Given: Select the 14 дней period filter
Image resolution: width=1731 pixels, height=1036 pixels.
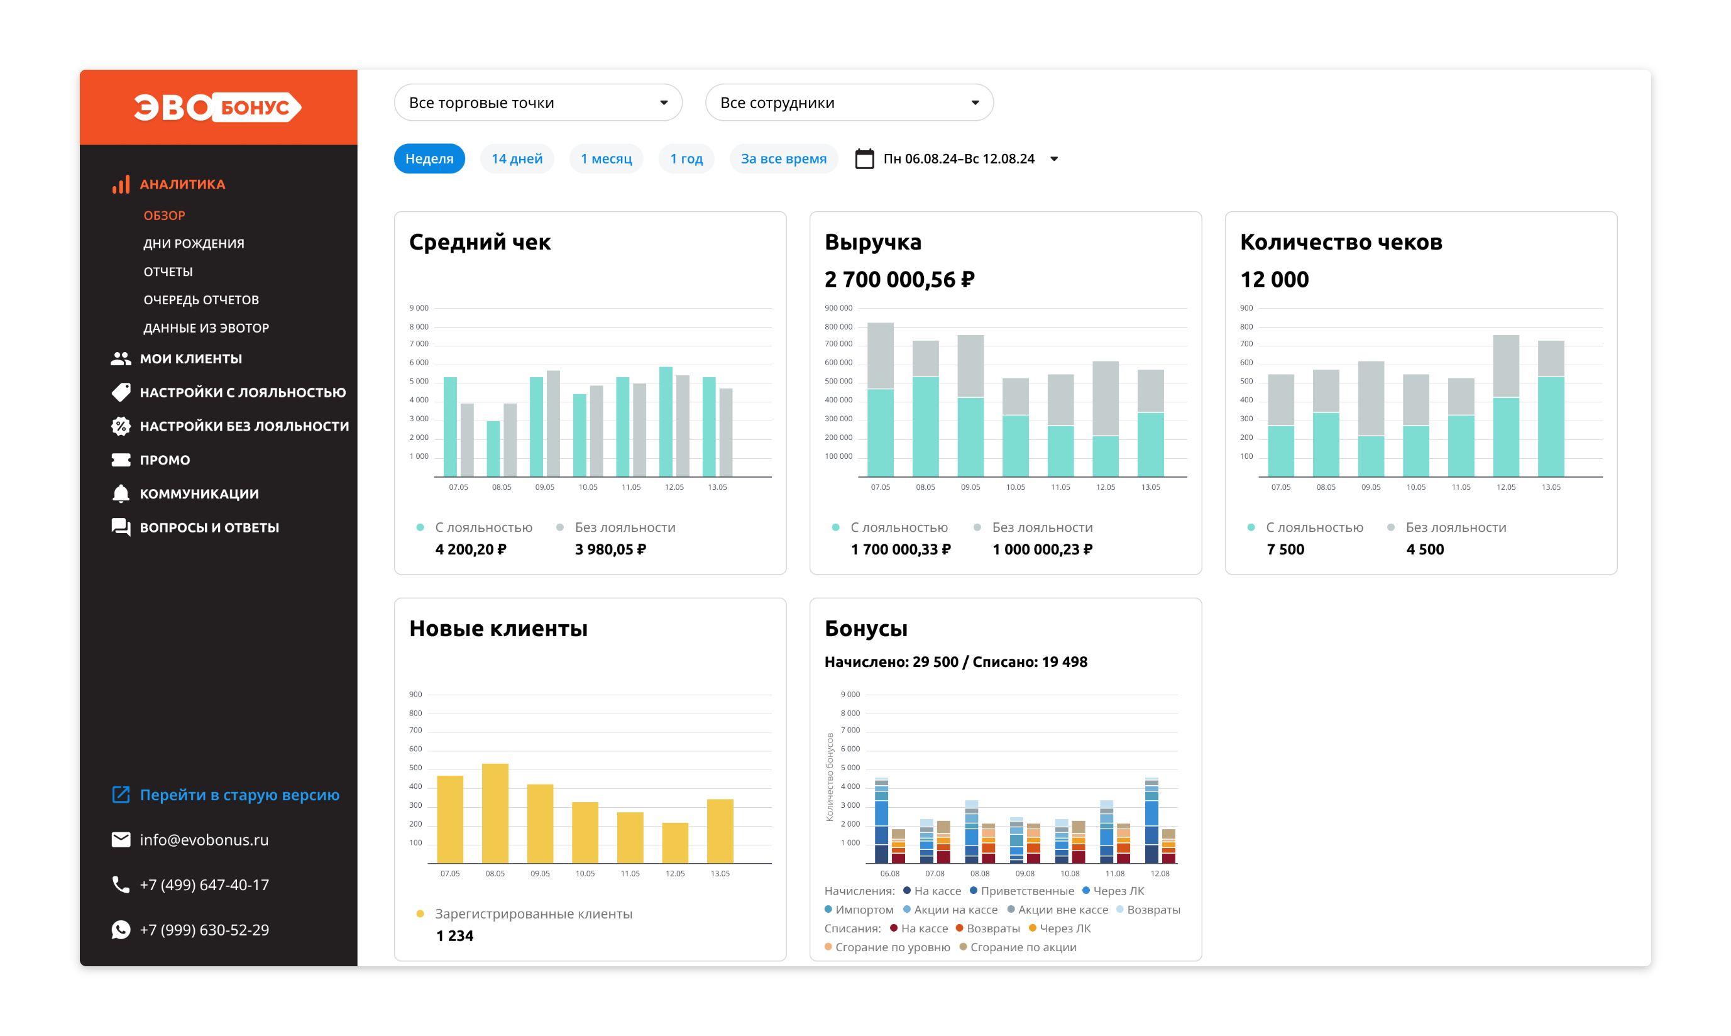Looking at the screenshot, I should pyautogui.click(x=517, y=158).
